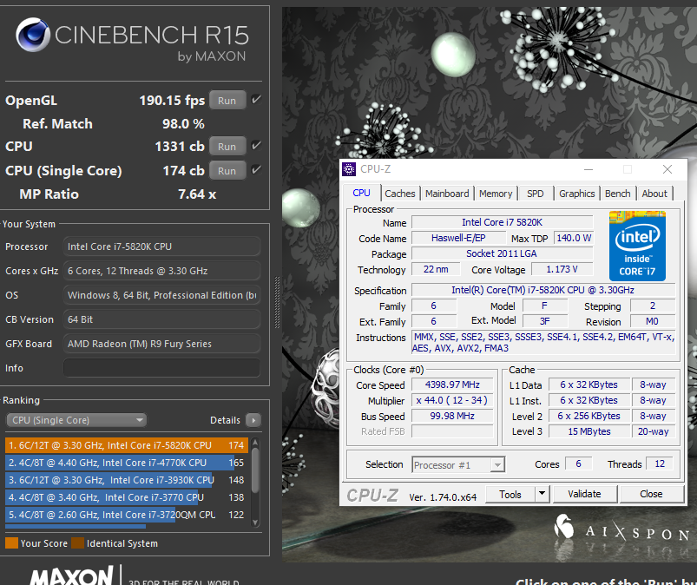Click the OS field Windows 8 value
The width and height of the screenshot is (697, 585).
pos(161,295)
